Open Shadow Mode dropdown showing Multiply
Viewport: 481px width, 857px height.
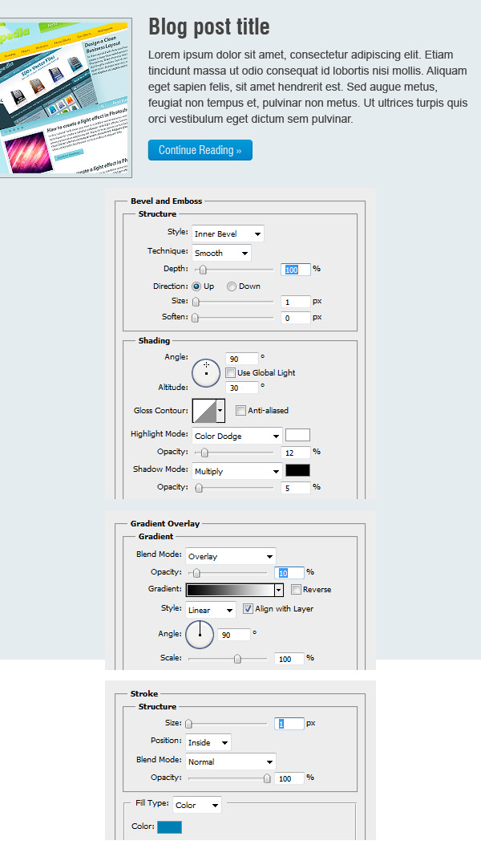click(x=237, y=471)
